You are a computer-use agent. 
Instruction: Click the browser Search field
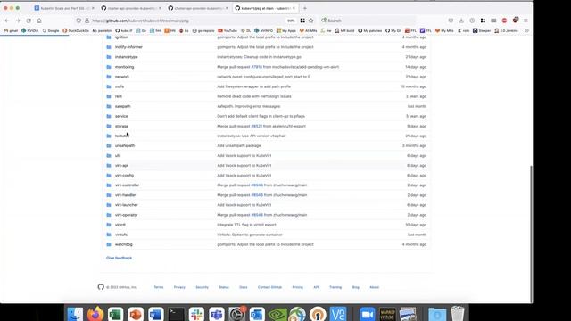pos(368,21)
